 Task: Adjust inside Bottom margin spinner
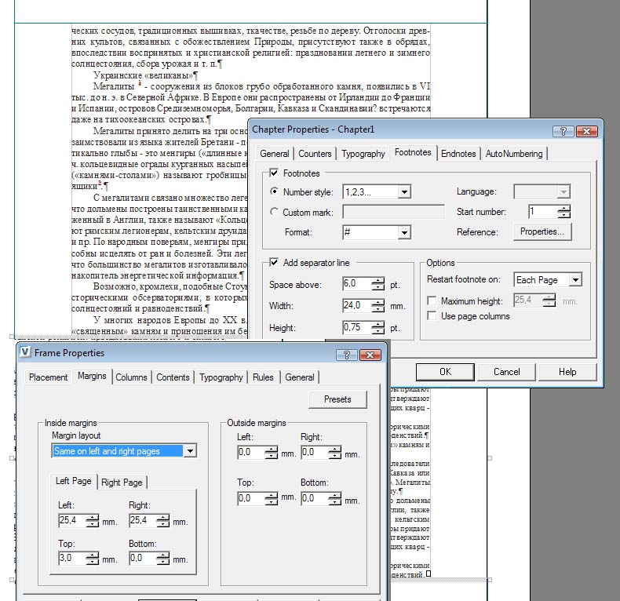[163, 559]
